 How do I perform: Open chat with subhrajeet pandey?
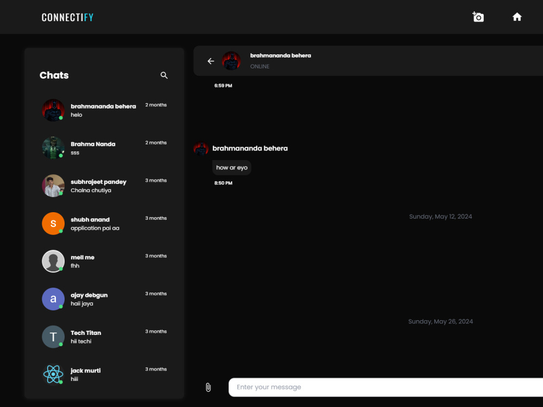(x=104, y=186)
